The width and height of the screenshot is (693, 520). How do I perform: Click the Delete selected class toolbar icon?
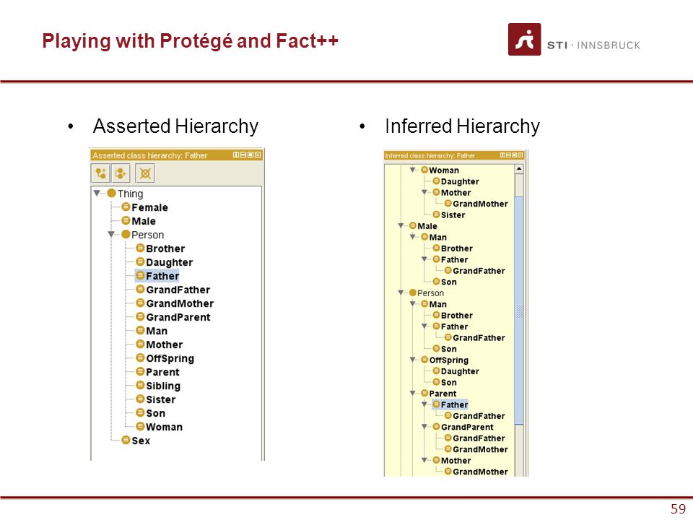click(x=145, y=173)
